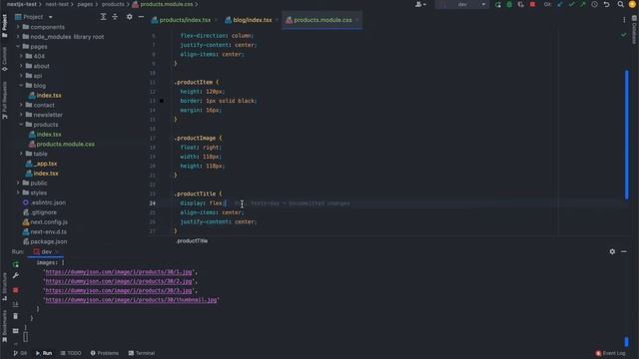Image resolution: width=639 pixels, height=359 pixels.
Task: Open next.config.js file
Action: [49, 222]
